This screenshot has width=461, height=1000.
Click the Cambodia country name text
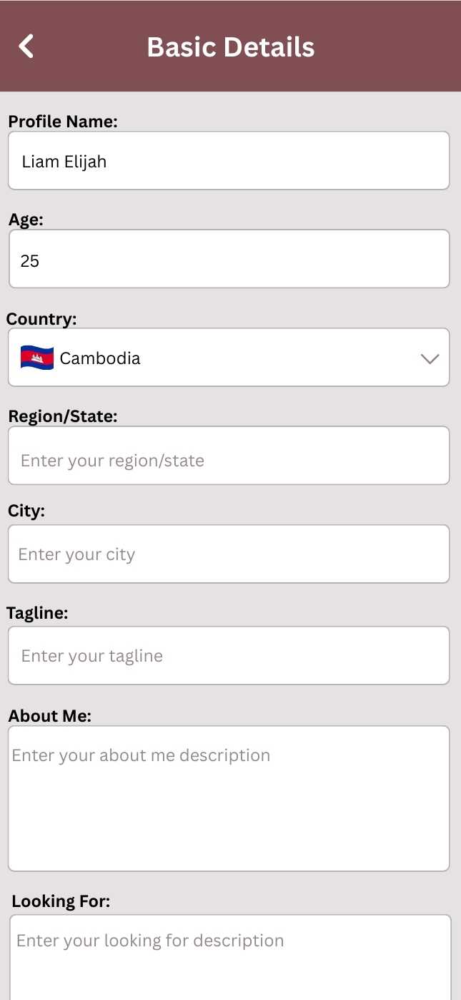pos(100,358)
